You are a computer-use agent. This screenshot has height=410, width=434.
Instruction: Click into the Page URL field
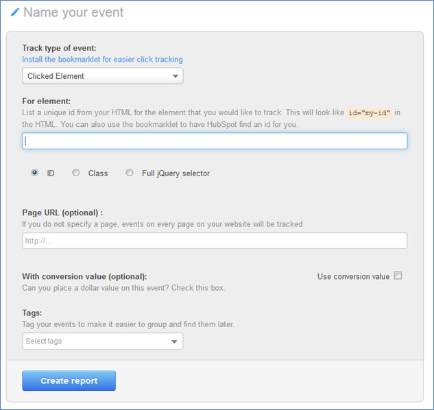[215, 240]
